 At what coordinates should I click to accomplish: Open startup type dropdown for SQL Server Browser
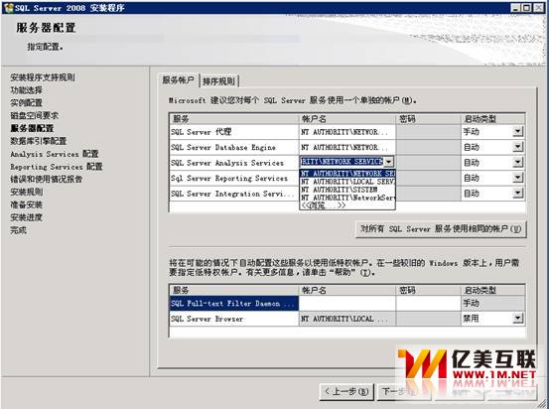coord(518,319)
